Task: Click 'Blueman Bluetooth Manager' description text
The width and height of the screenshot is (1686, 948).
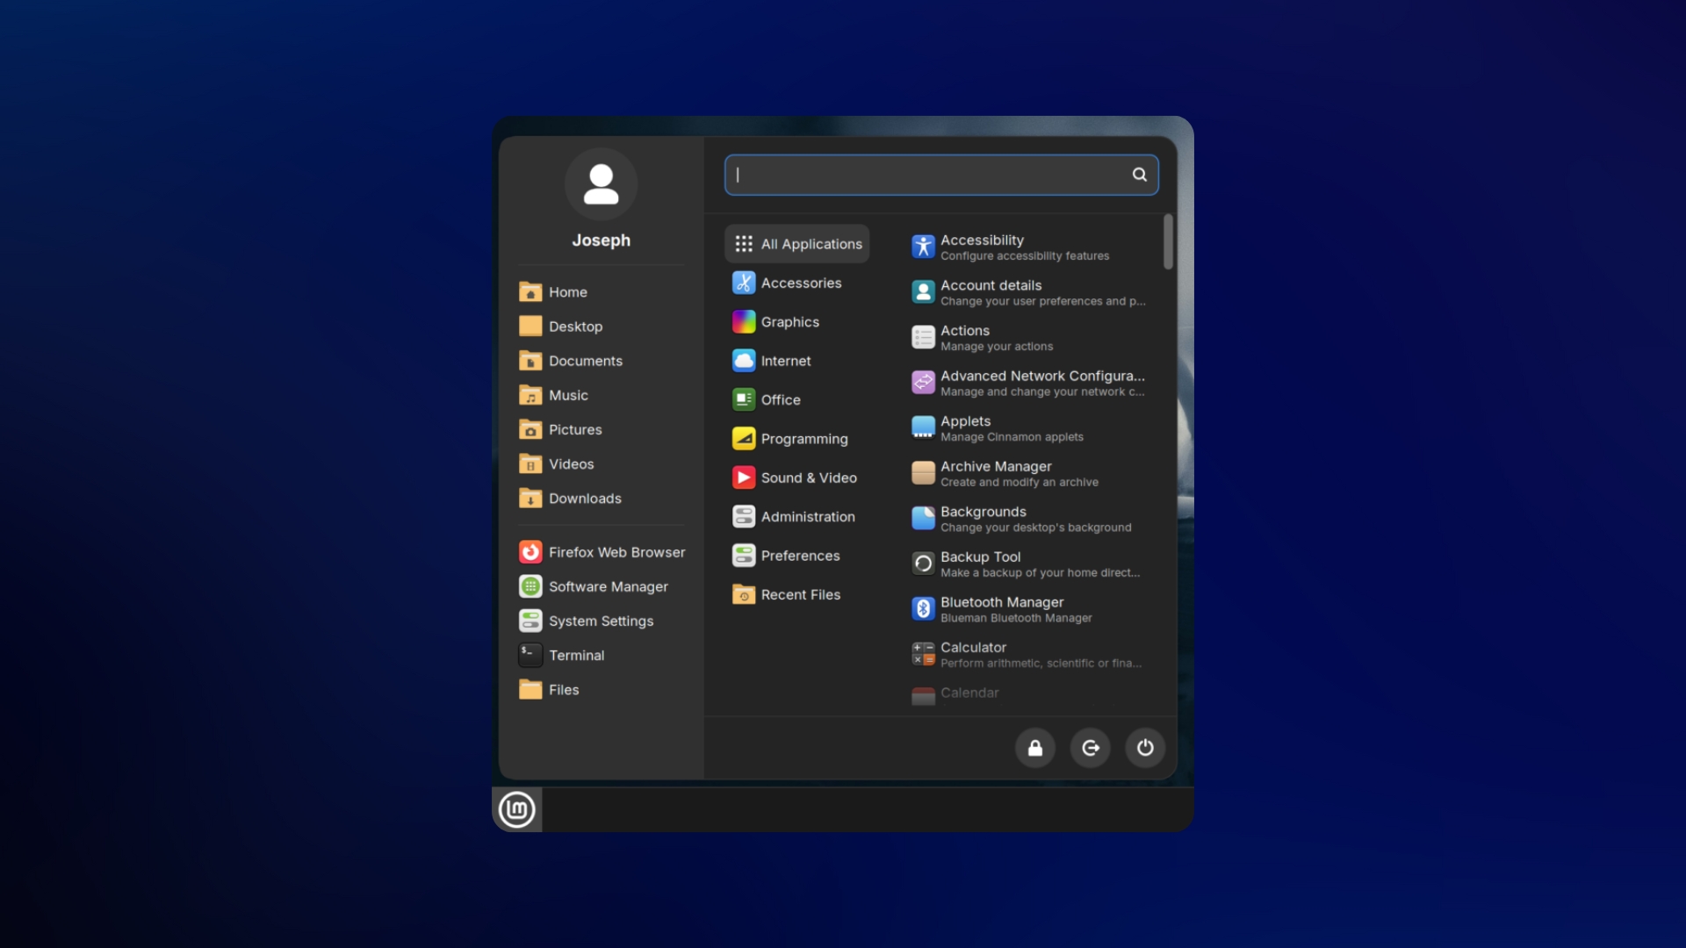Action: point(1016,618)
